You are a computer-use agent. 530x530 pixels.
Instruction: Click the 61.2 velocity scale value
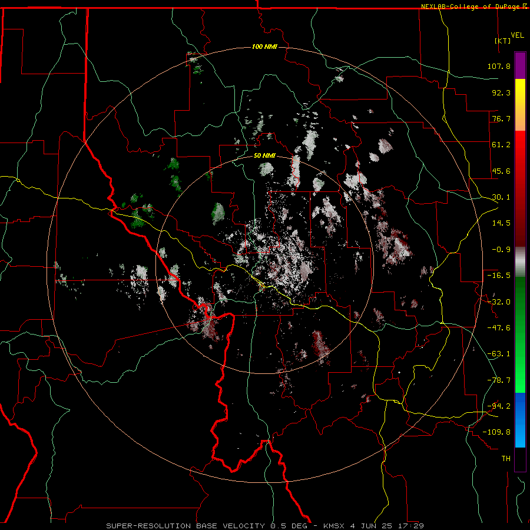(x=501, y=145)
